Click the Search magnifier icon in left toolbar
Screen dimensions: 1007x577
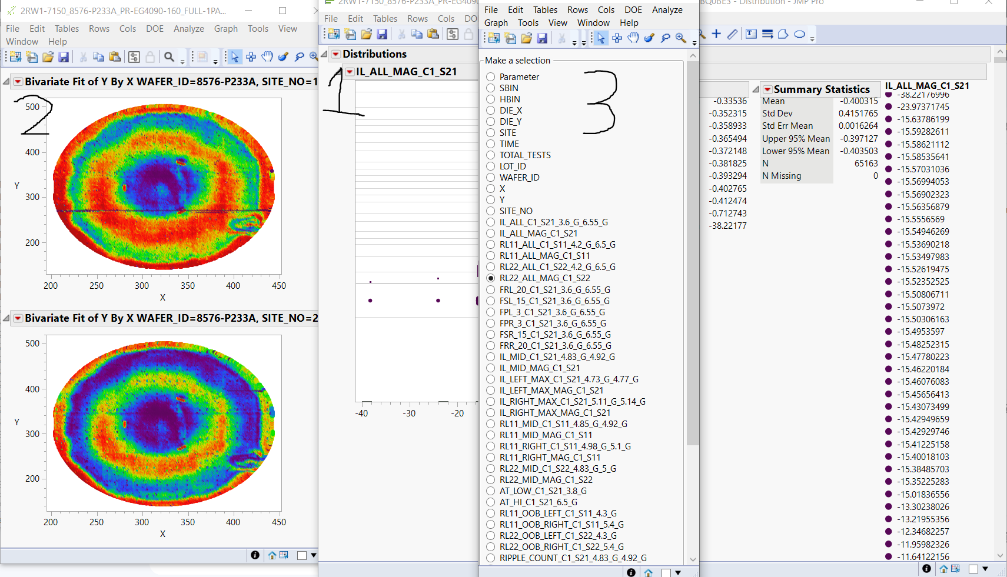tap(170, 57)
